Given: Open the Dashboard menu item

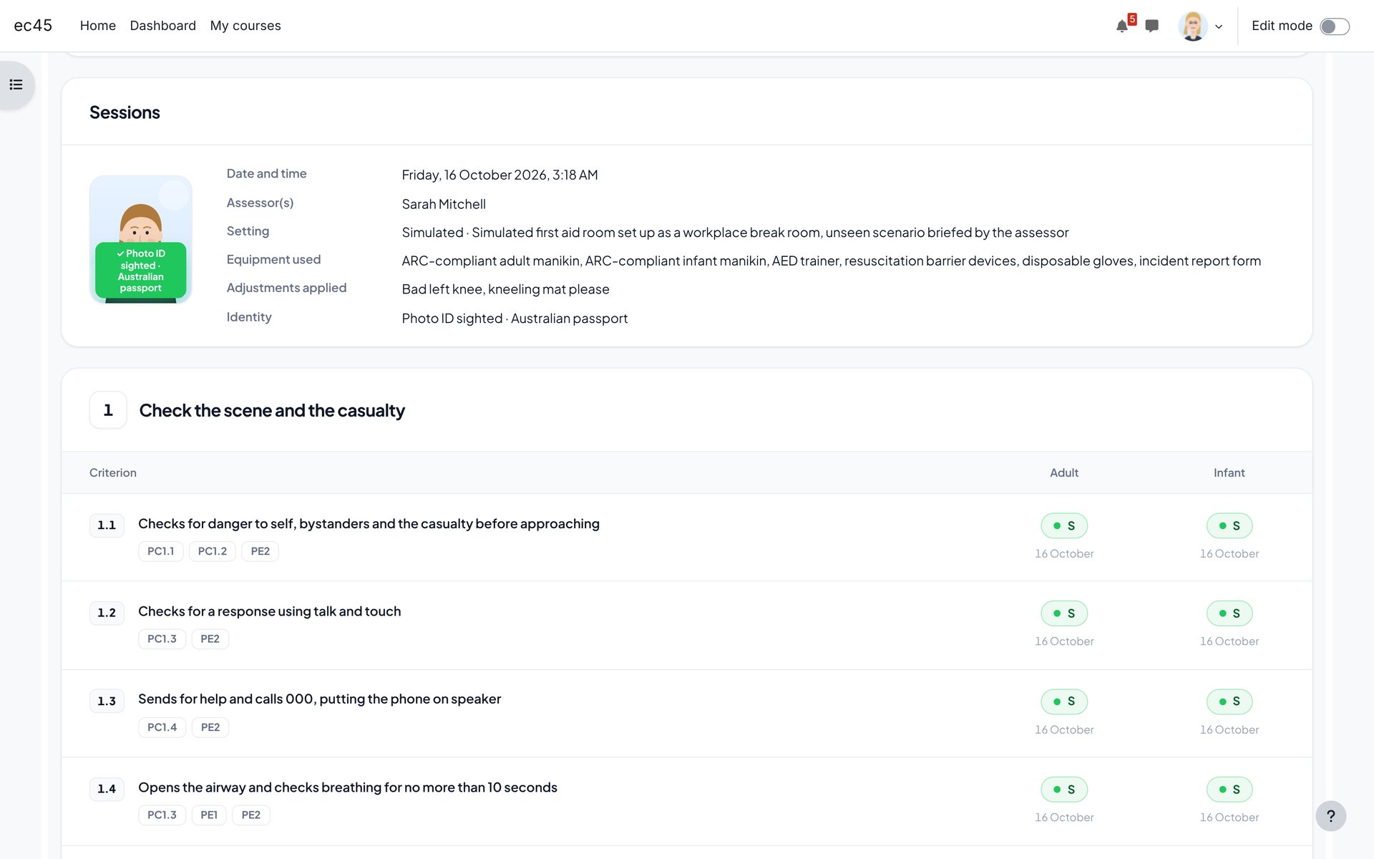Looking at the screenshot, I should point(163,26).
